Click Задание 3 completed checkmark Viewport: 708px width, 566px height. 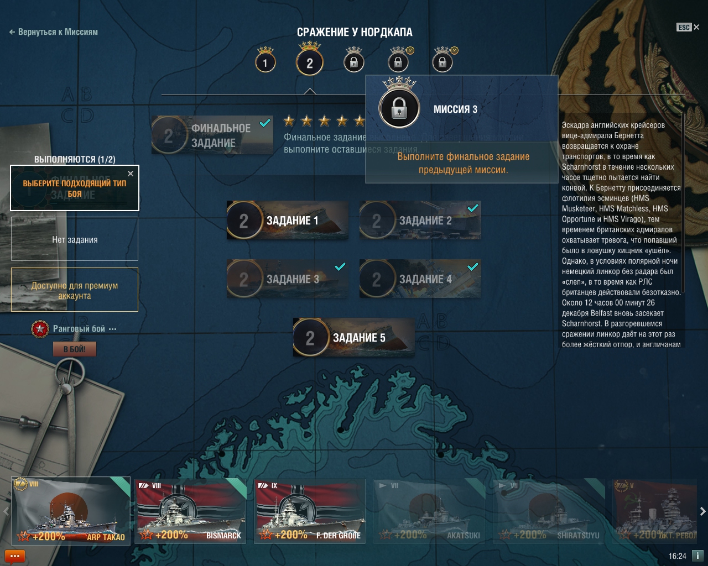pyautogui.click(x=340, y=266)
